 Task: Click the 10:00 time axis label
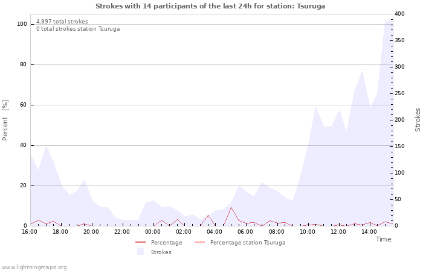(x=307, y=232)
